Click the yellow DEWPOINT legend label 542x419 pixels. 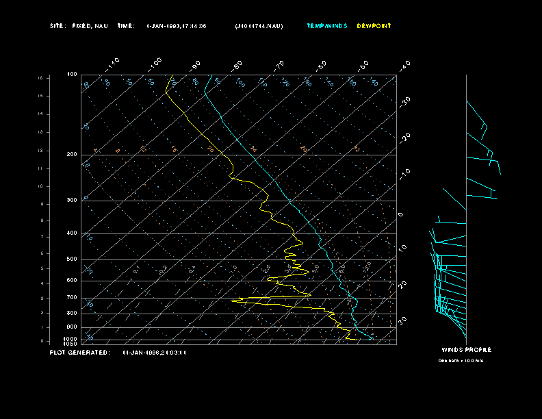[374, 26]
